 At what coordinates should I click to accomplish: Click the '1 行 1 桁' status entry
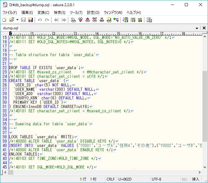click(x=88, y=179)
